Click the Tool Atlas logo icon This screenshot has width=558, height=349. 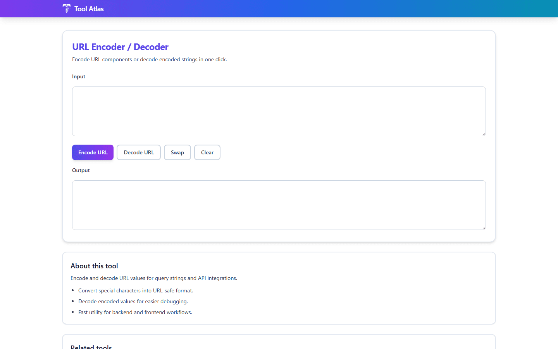pos(66,8)
